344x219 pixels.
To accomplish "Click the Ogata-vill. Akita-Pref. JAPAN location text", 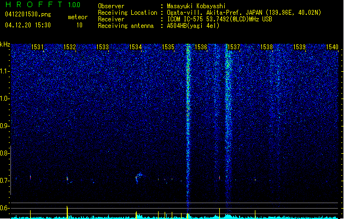I will click(x=244, y=13).
